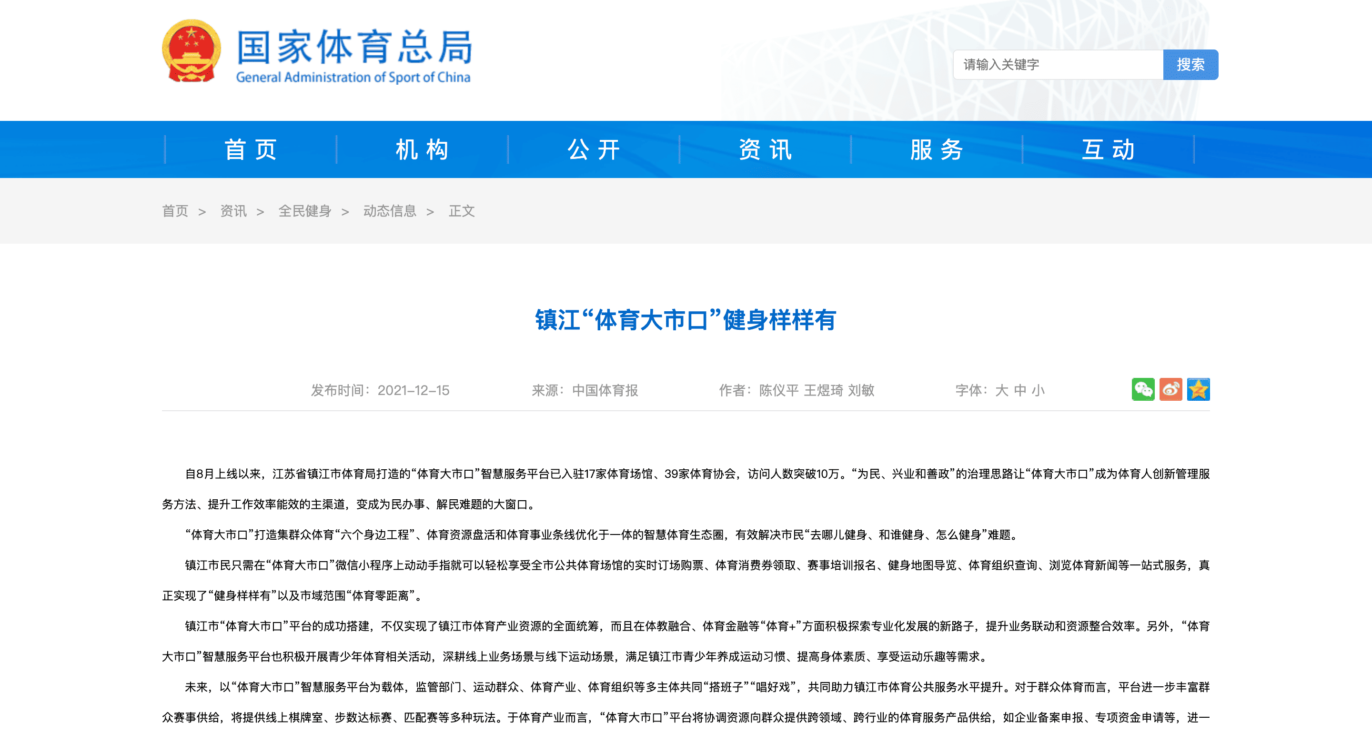Share the article to Sina Weibo
The image size is (1372, 732).
click(x=1170, y=390)
